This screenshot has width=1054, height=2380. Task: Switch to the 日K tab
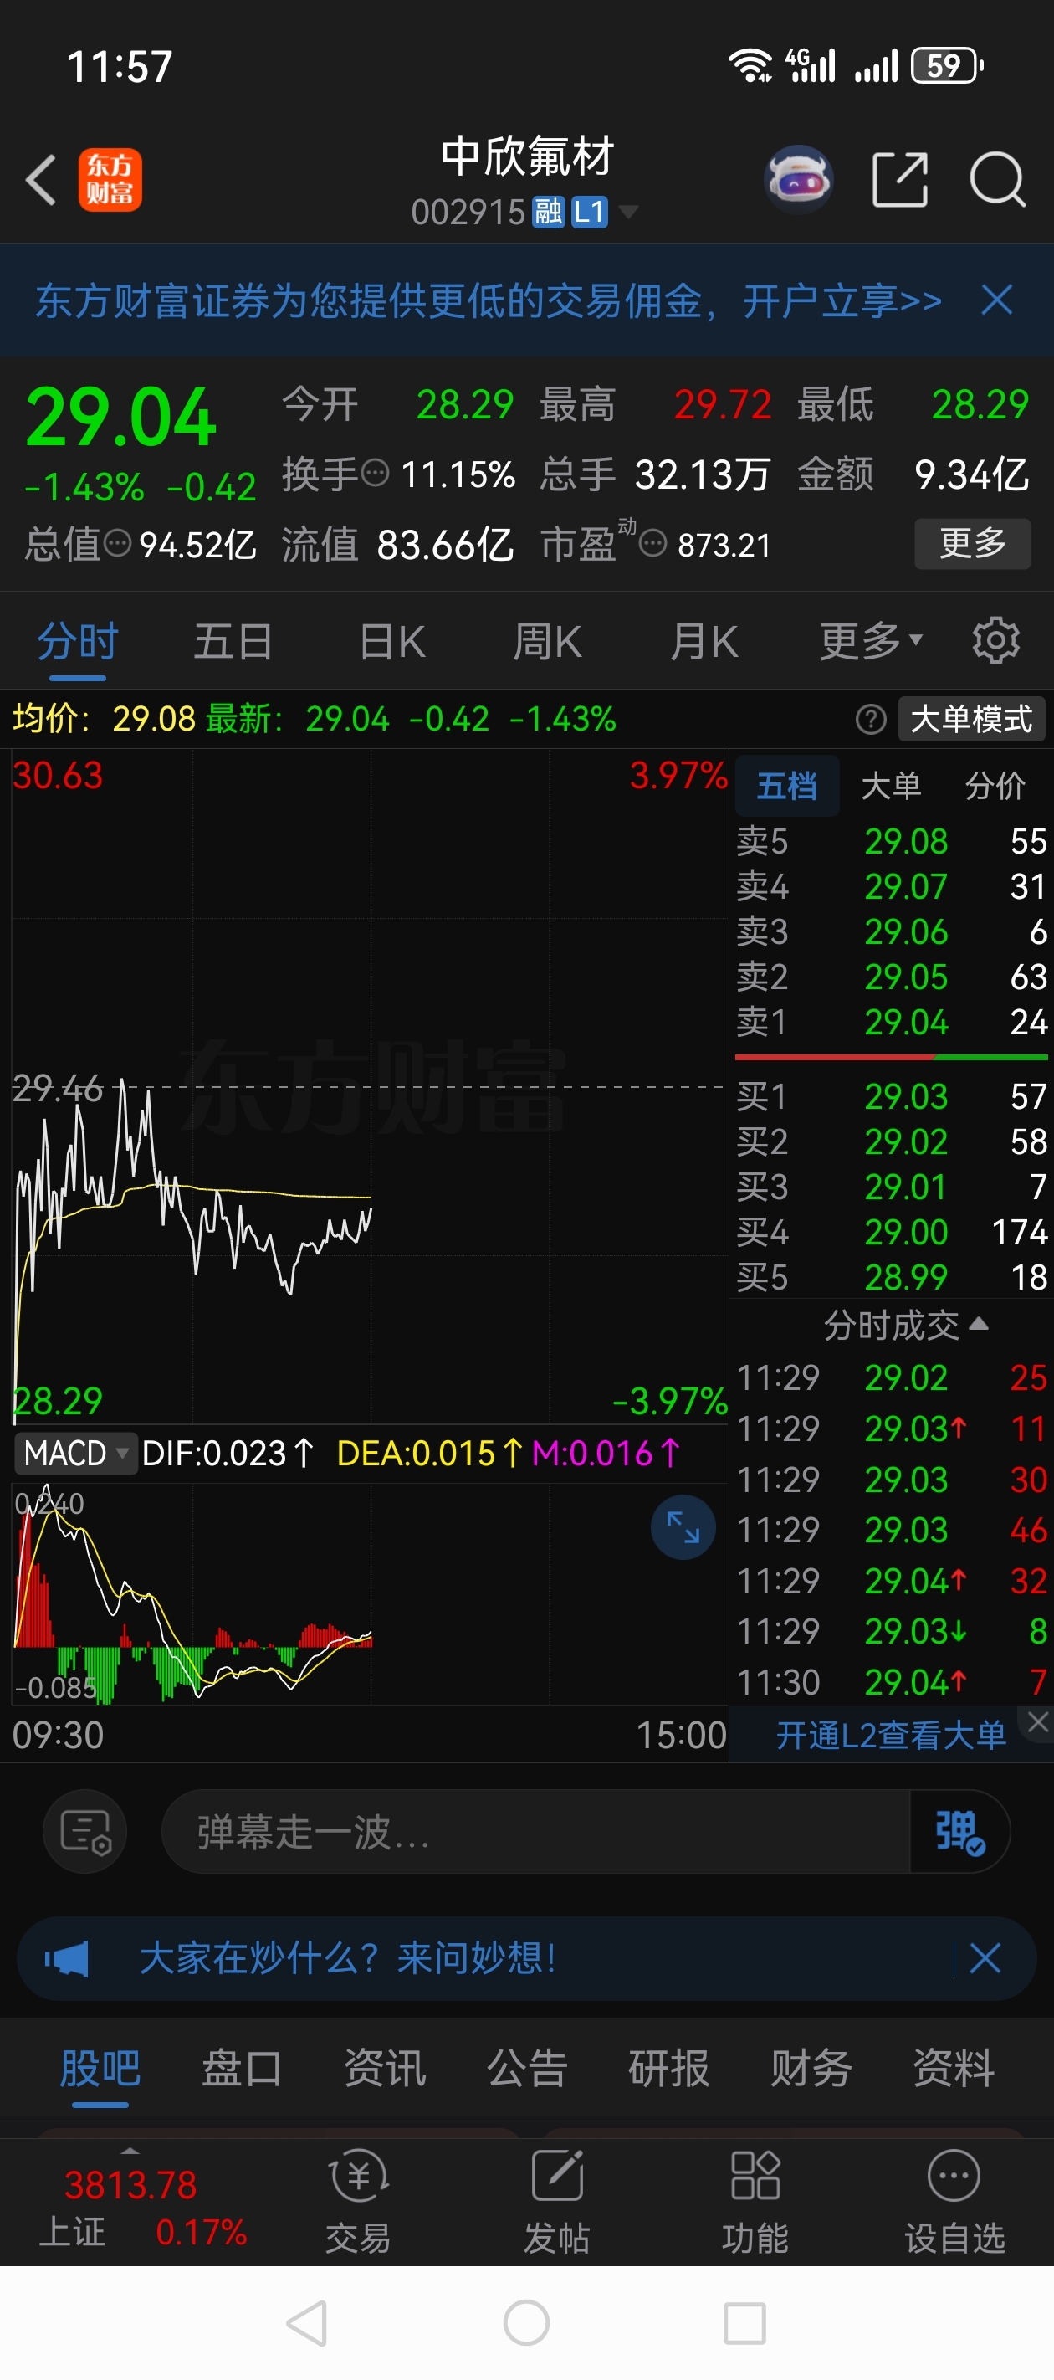coord(392,640)
